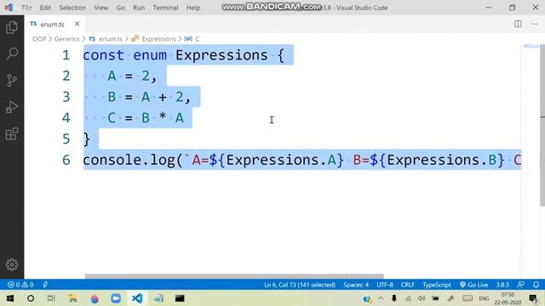Click the help question mark tray icon

(x=367, y=298)
